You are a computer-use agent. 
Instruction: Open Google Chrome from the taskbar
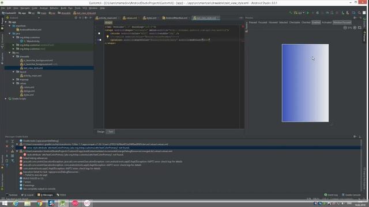point(40,203)
